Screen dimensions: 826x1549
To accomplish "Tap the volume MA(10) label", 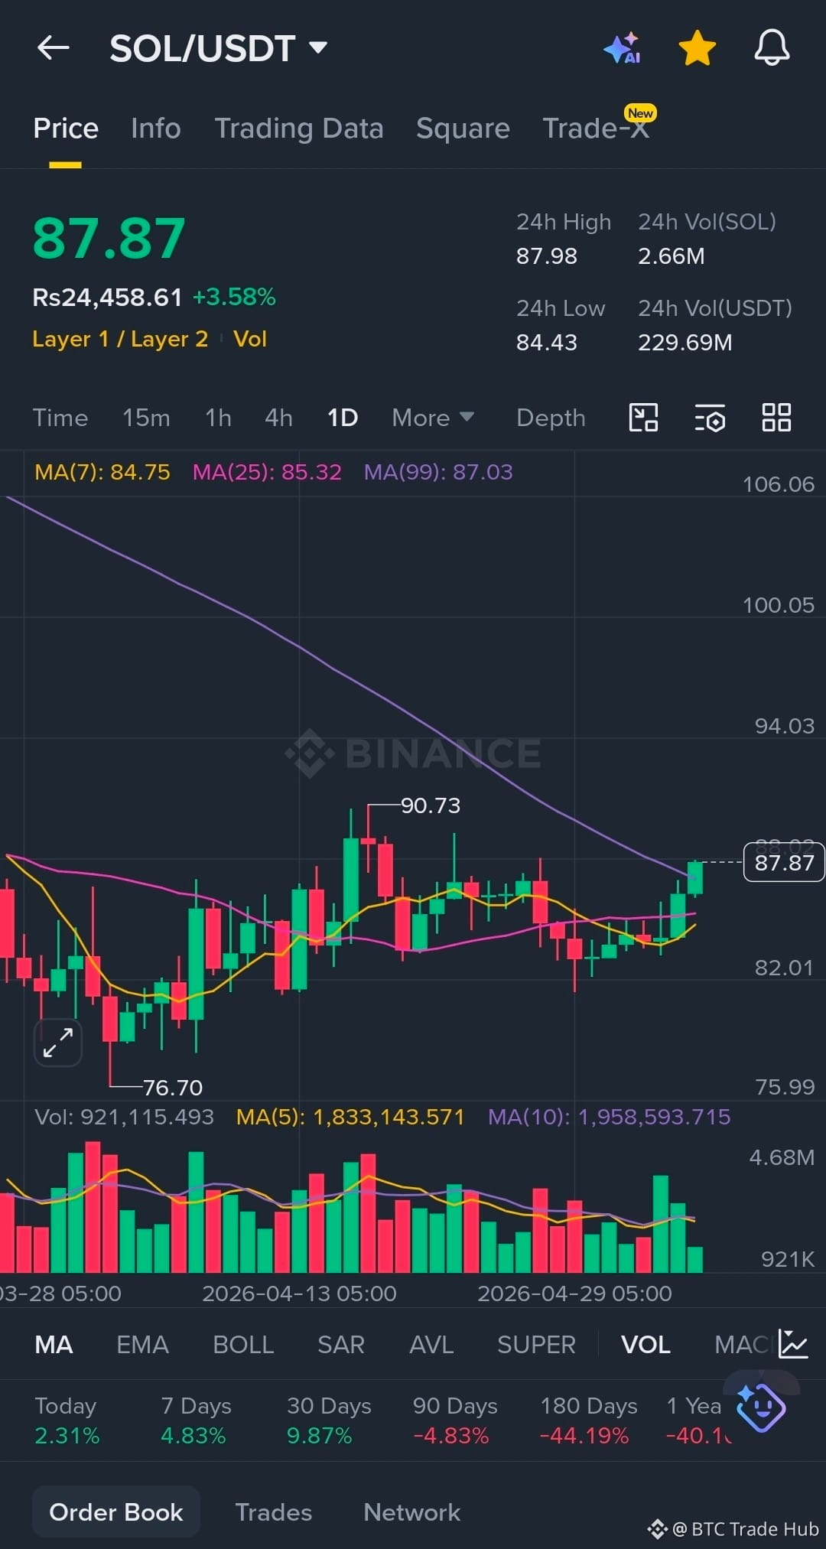I will 609,1117.
